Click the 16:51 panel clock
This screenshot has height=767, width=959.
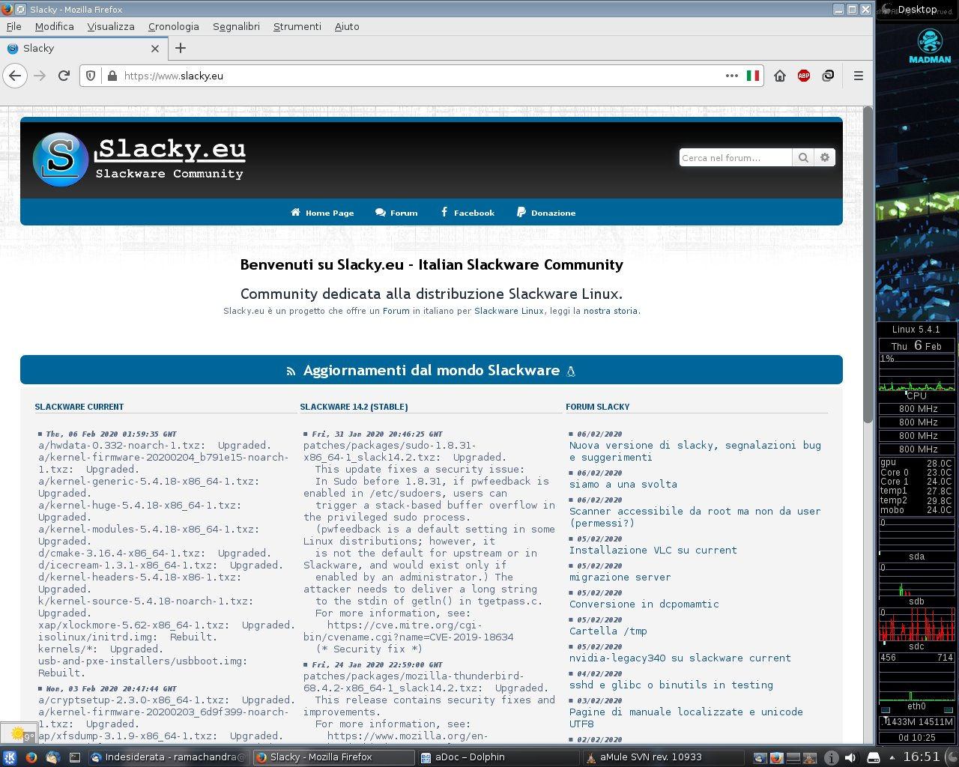921,757
